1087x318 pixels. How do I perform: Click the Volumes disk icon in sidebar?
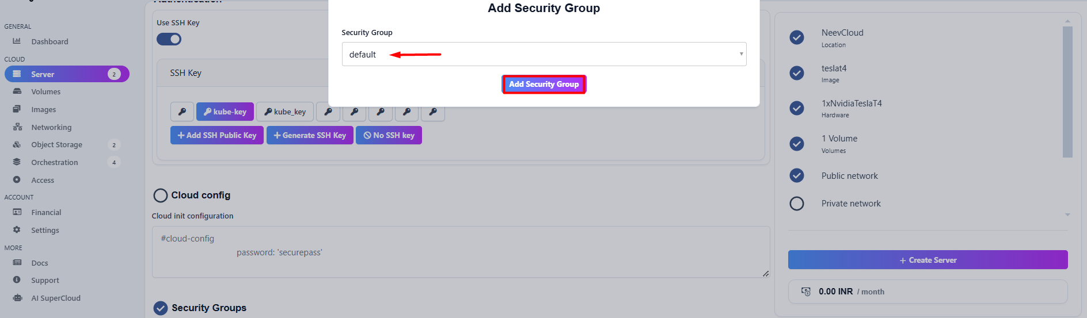click(17, 91)
